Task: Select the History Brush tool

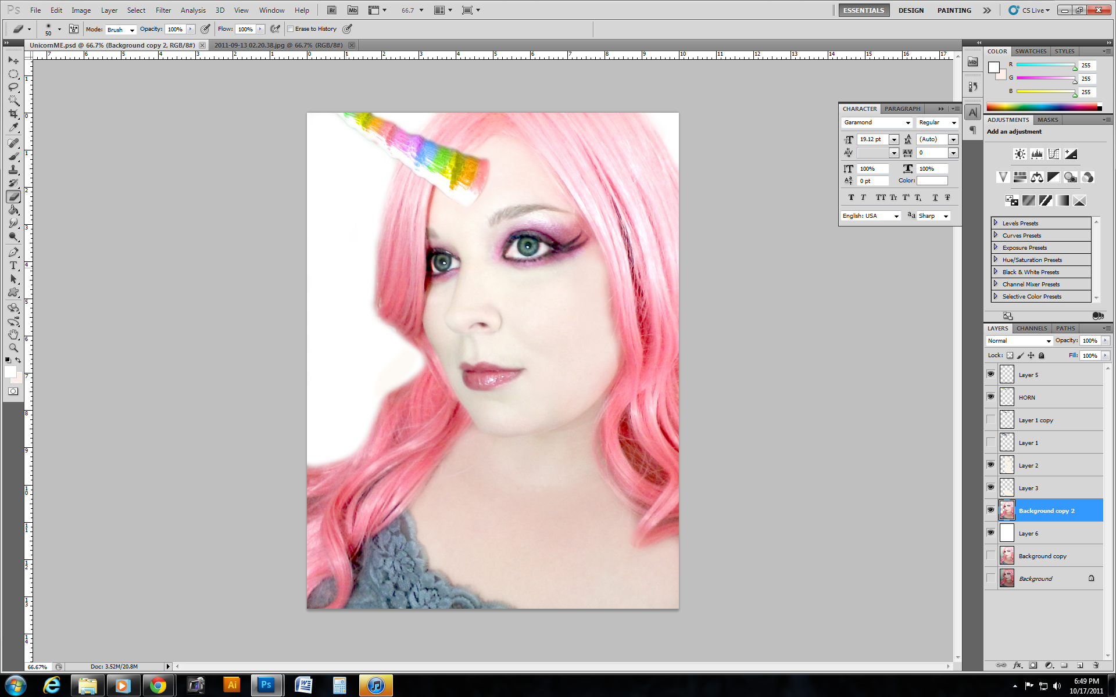Action: [x=13, y=183]
